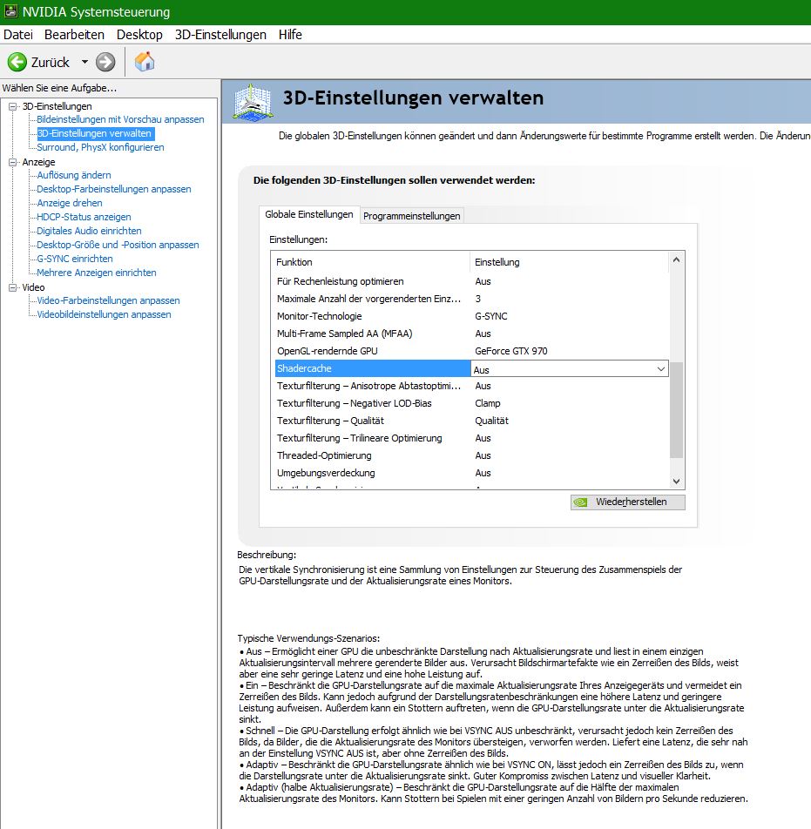The height and width of the screenshot is (829, 811).
Task: Collapse the 3D-Einstellungen tree node
Action: point(13,106)
